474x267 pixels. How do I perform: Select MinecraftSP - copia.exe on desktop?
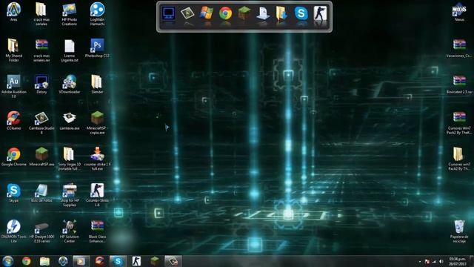pyautogui.click(x=97, y=122)
